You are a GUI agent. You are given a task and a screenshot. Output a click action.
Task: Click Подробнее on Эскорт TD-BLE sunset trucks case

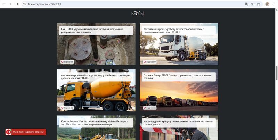click(x=150, y=108)
